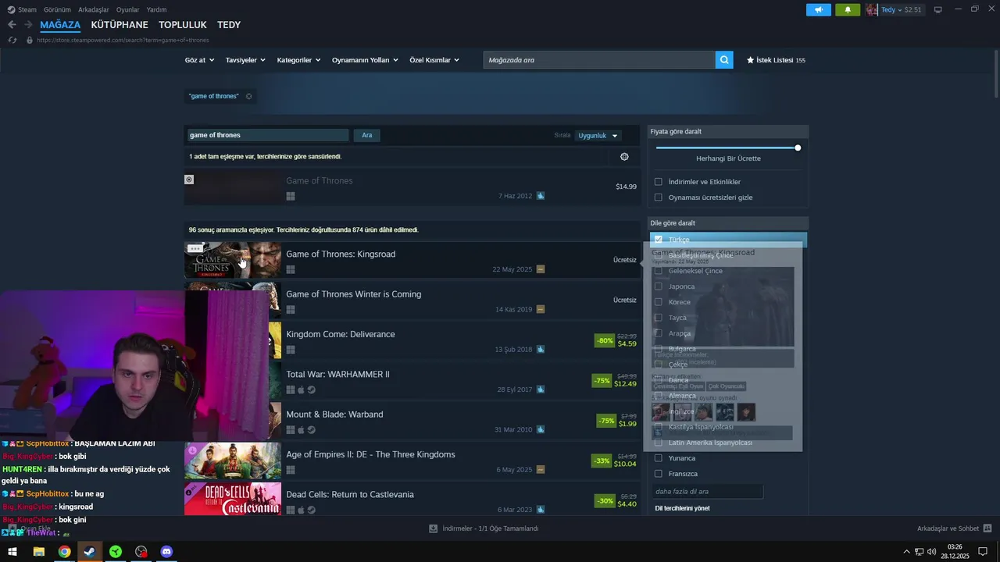Click the "game of thrones" term input field
Screen dimensions: 1000x562
(x=266, y=135)
